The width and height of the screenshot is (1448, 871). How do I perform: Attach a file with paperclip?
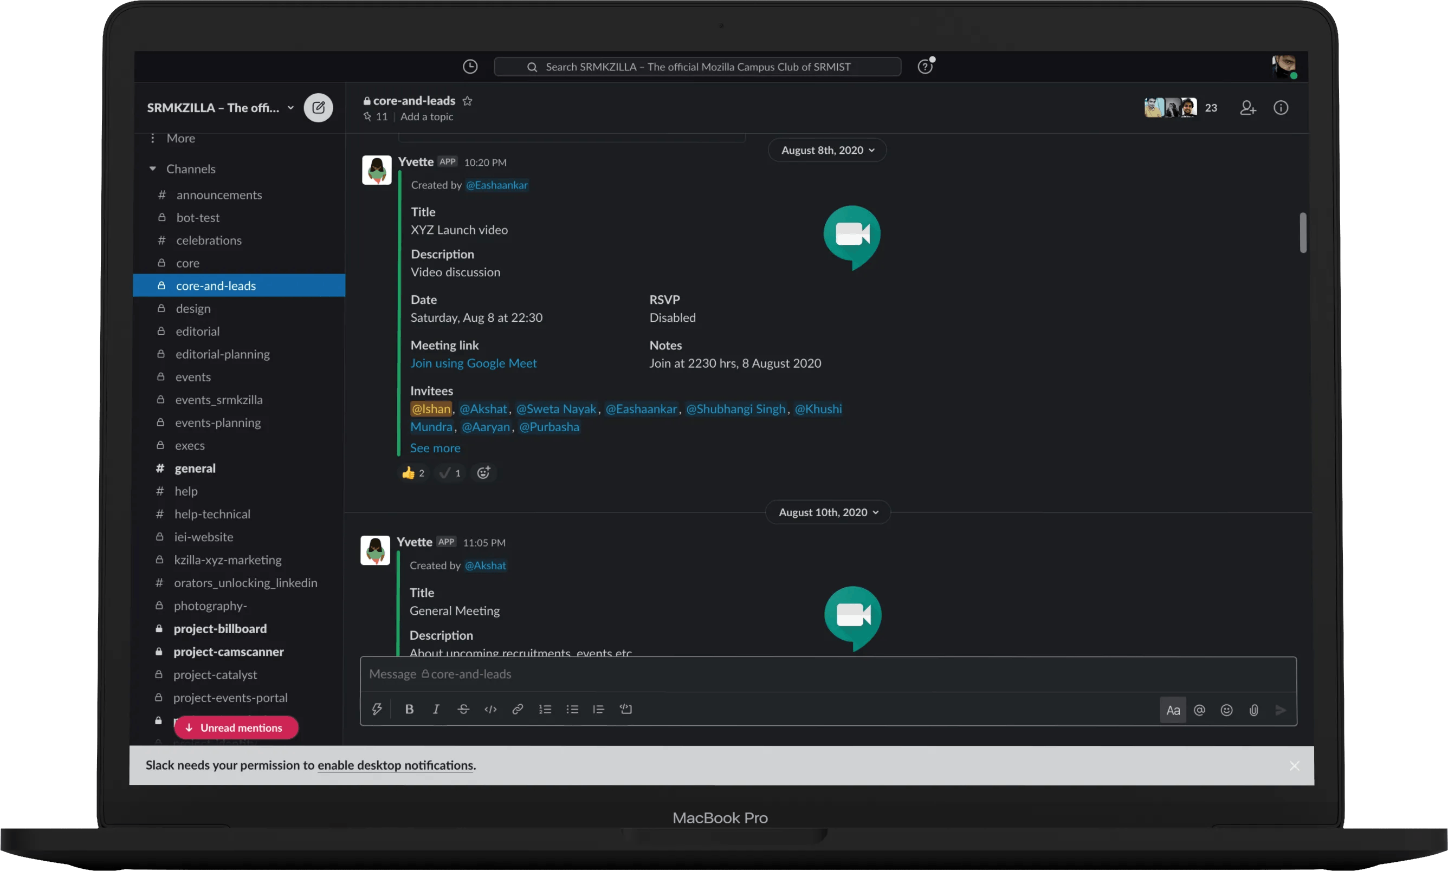[1253, 710]
